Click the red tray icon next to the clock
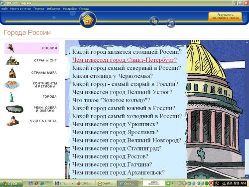 [x=211, y=184]
